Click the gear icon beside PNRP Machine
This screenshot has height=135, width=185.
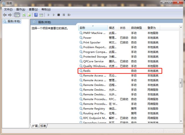[x=81, y=33]
